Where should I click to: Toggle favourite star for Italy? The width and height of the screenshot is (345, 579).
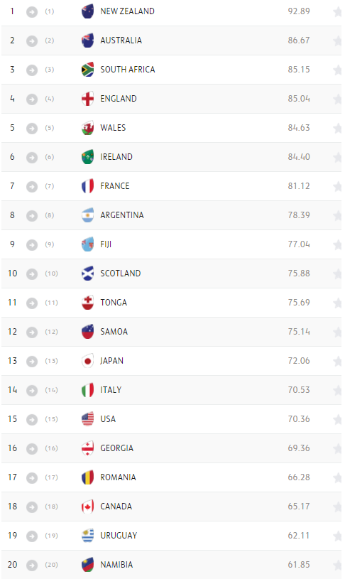[x=337, y=390]
